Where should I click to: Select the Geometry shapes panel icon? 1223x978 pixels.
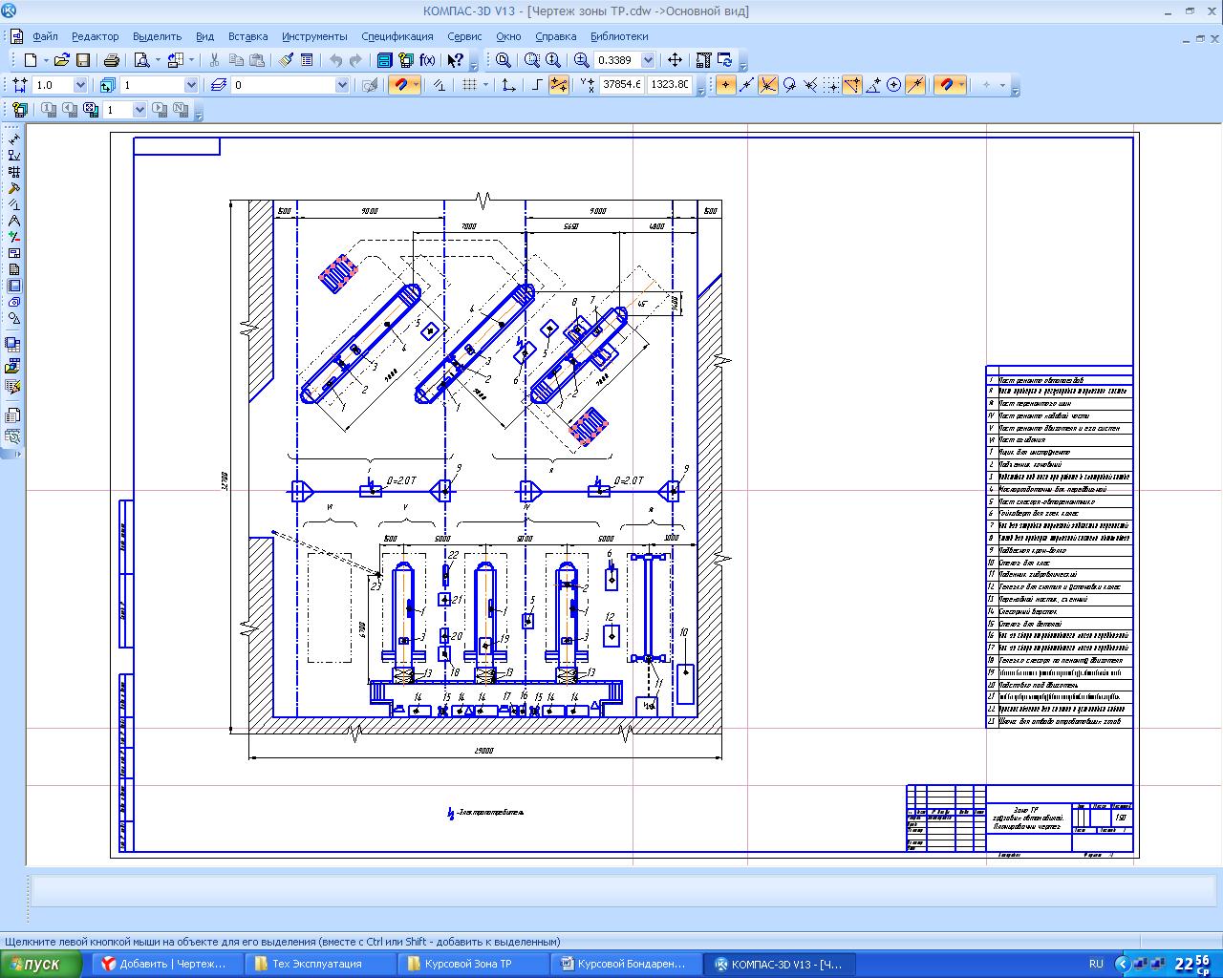coord(13,318)
